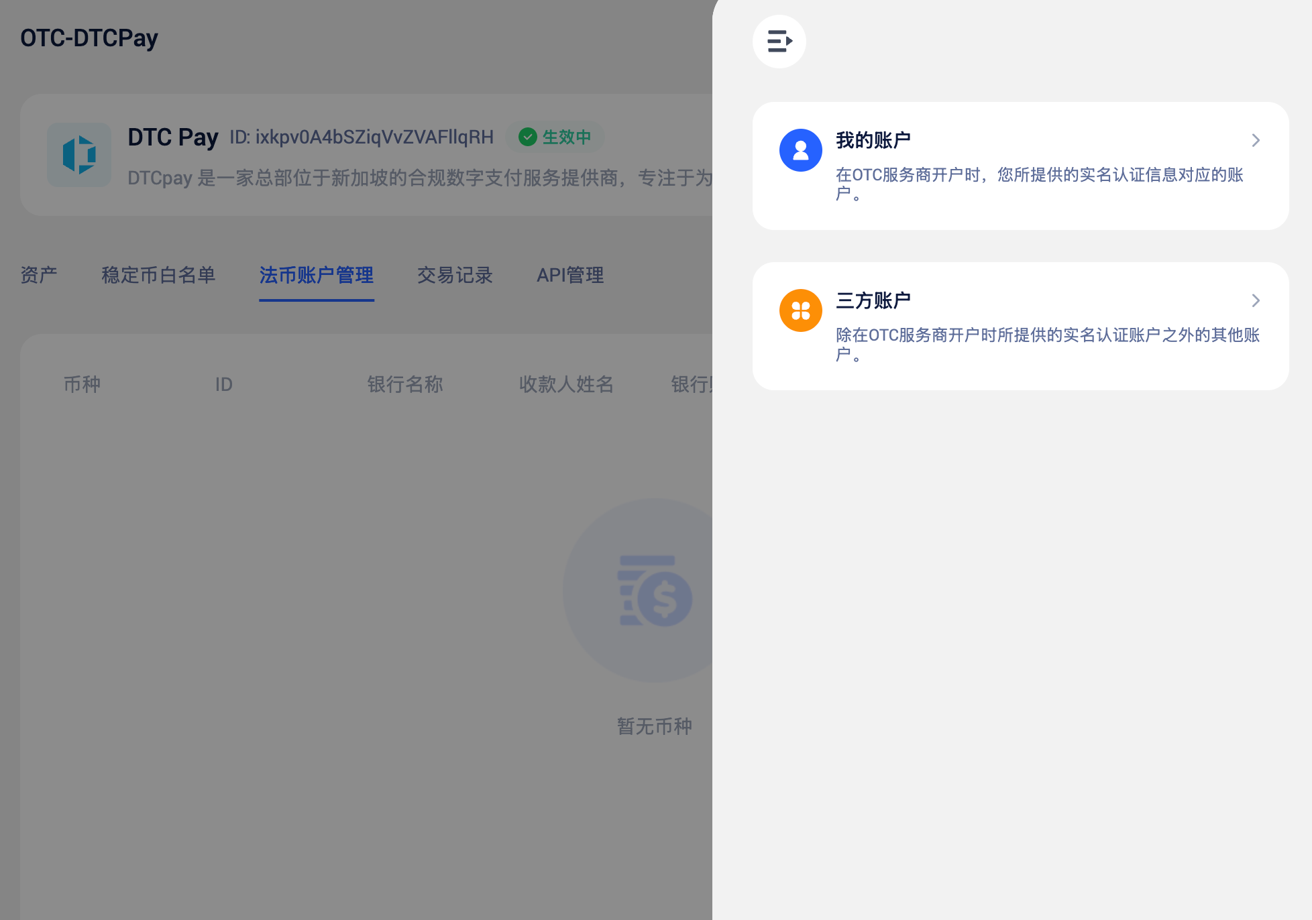Click the green checkmark status icon
This screenshot has width=1312, height=920.
point(528,137)
